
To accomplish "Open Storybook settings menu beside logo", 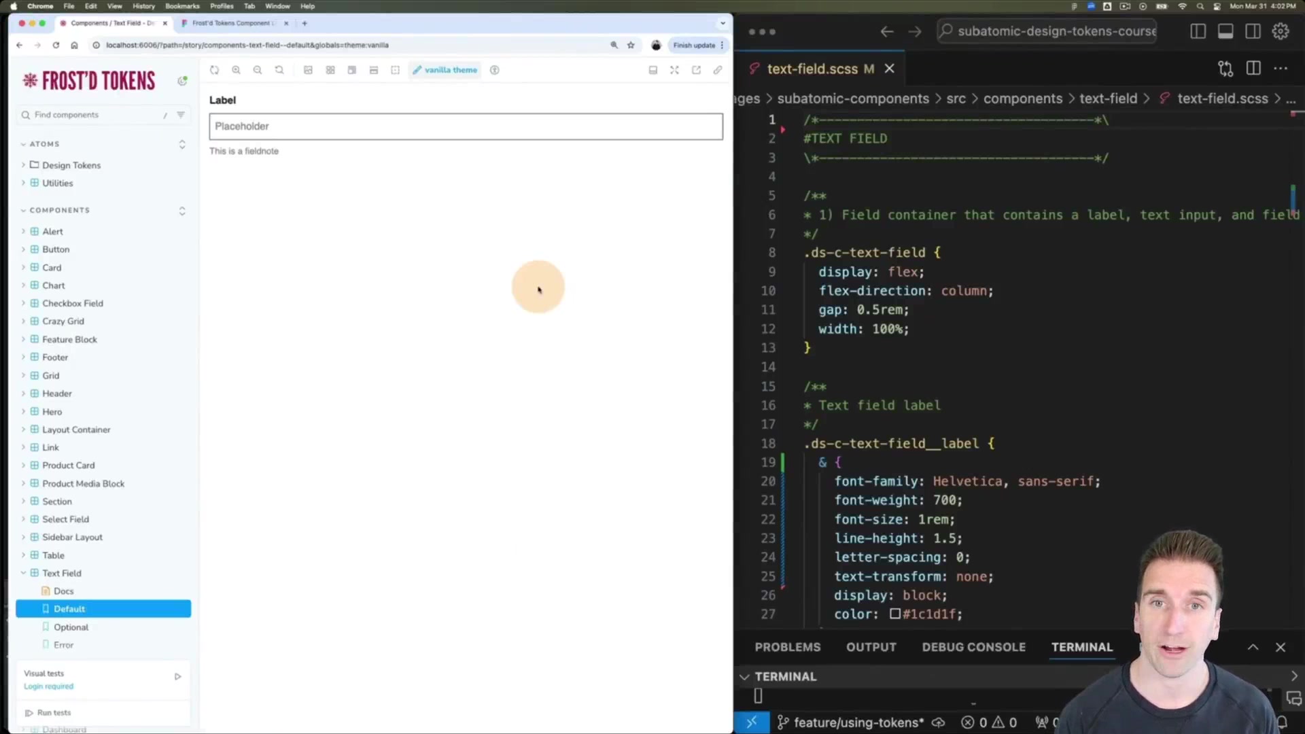I will pyautogui.click(x=182, y=81).
